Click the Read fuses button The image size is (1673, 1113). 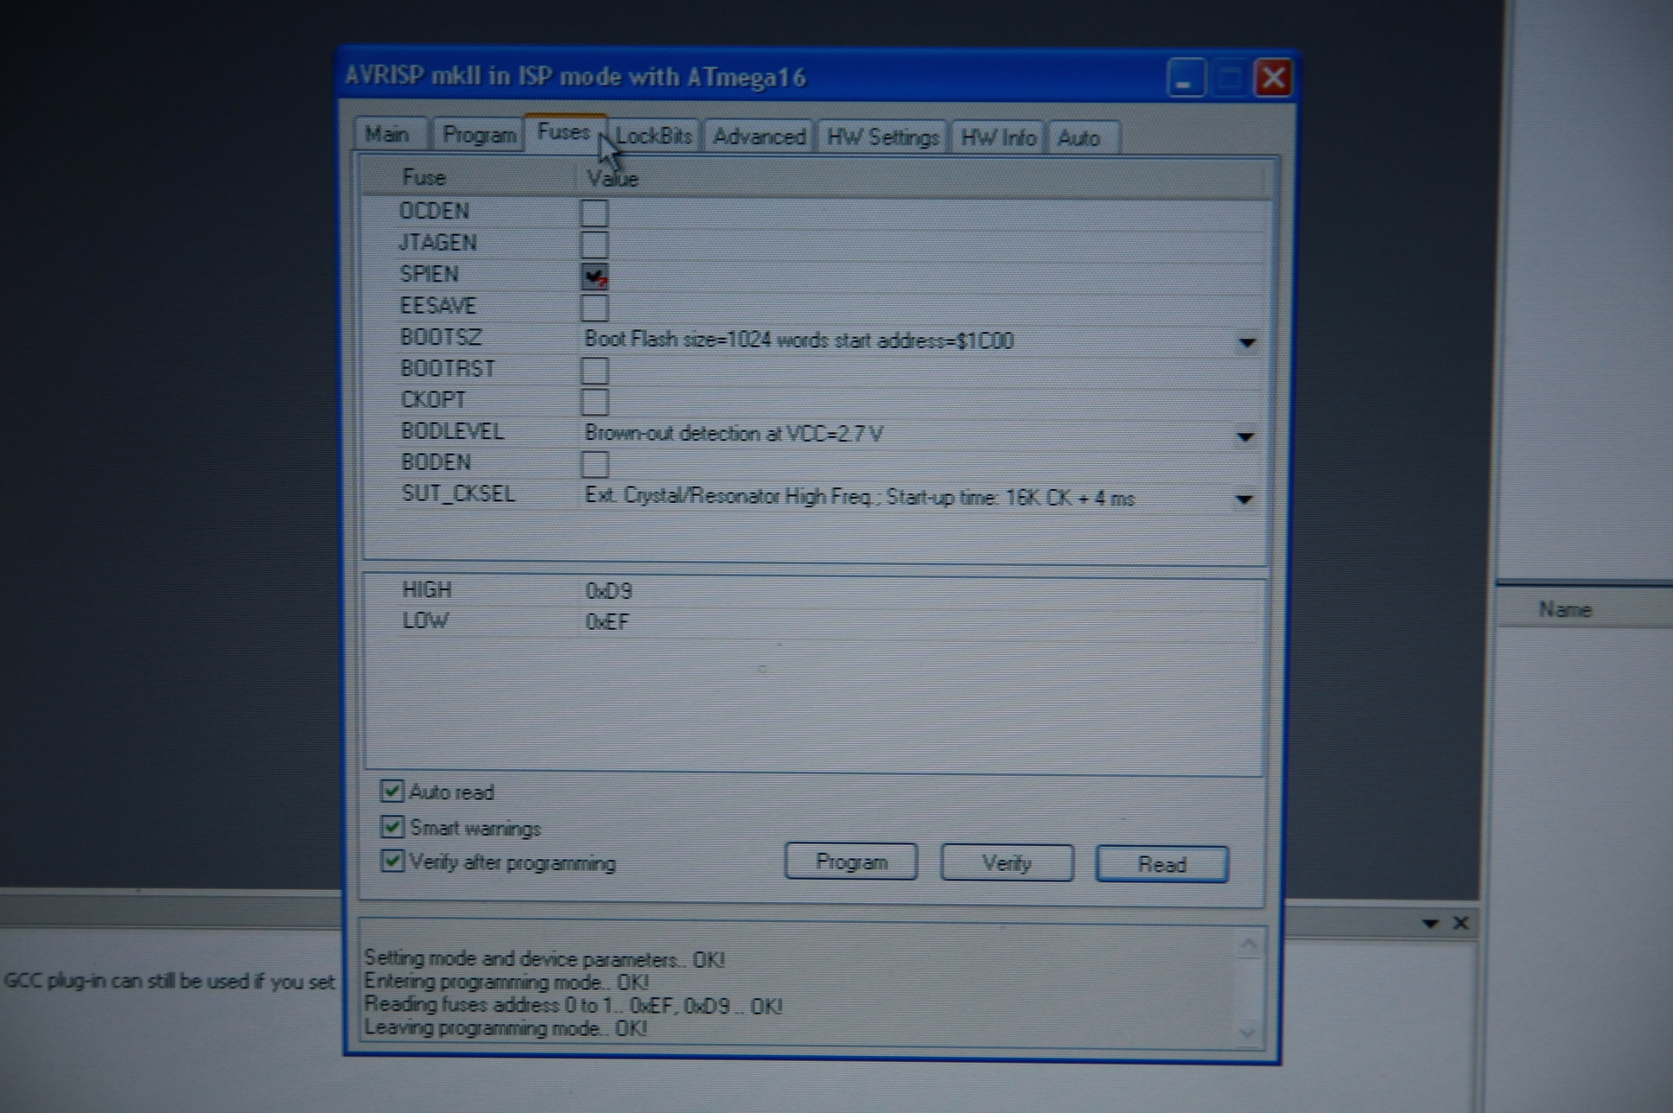[x=1161, y=864]
